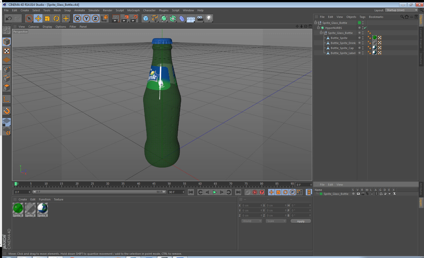
Task: Toggle Bottle_Sprite visibility dots
Action: point(363,38)
